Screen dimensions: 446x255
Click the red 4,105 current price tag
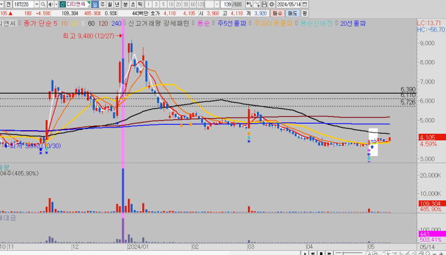(x=432, y=137)
